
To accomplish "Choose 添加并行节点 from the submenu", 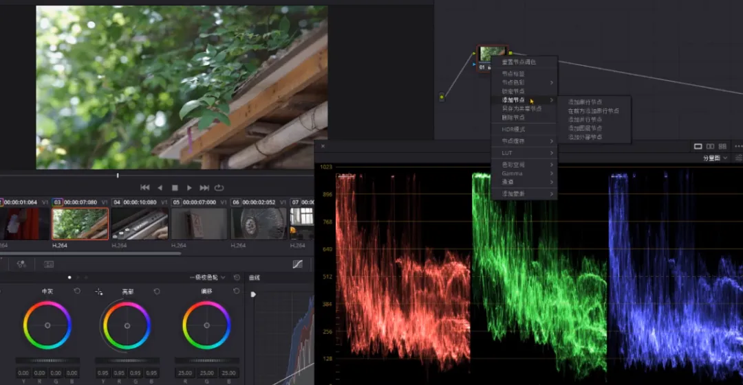I will pyautogui.click(x=584, y=119).
